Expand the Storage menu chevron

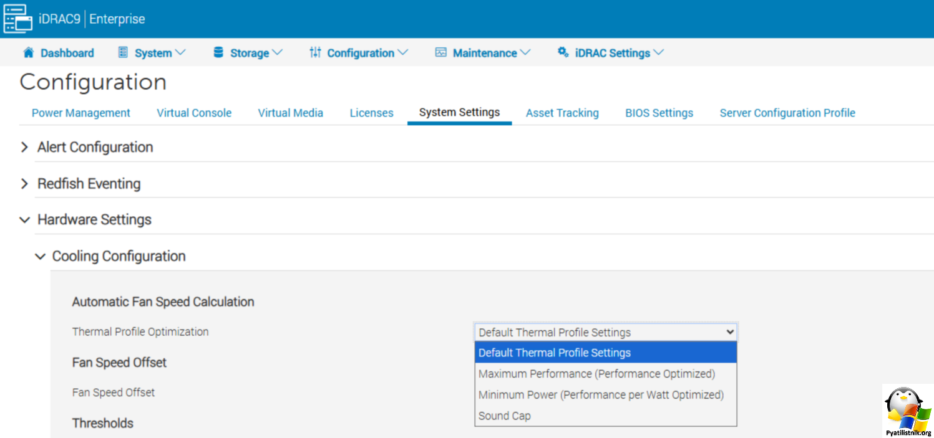tap(277, 53)
